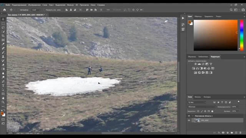Switch to the Каналы tab
The width and height of the screenshot is (246, 138).
(198, 97)
